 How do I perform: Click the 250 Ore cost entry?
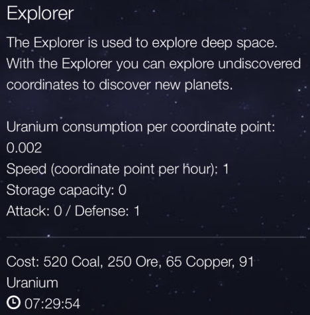[x=134, y=262]
